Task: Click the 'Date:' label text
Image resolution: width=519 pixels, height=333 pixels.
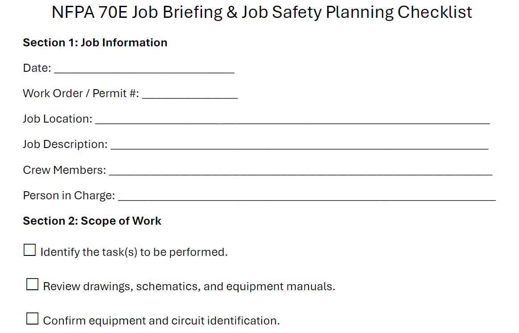Action: [x=37, y=68]
